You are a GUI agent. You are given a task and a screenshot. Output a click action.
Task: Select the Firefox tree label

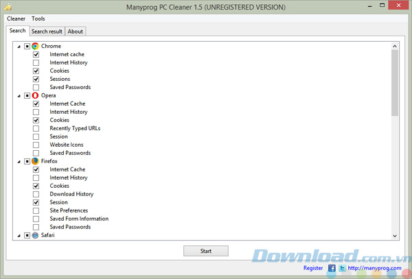tap(49, 161)
